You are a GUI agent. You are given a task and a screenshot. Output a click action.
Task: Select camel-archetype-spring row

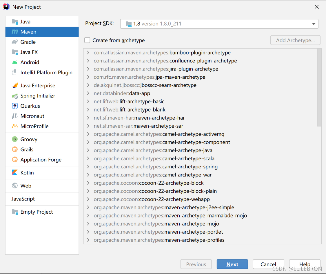[x=200, y=167]
